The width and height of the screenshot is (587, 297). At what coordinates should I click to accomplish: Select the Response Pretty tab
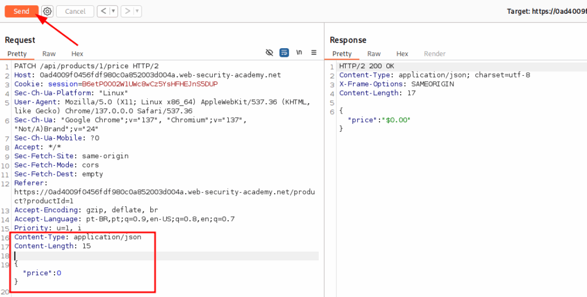(342, 54)
